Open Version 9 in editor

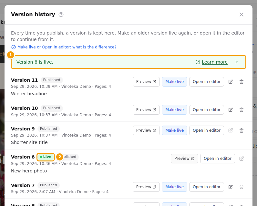pos(207,130)
